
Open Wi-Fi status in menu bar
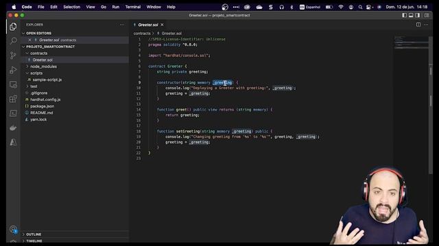click(x=341, y=7)
